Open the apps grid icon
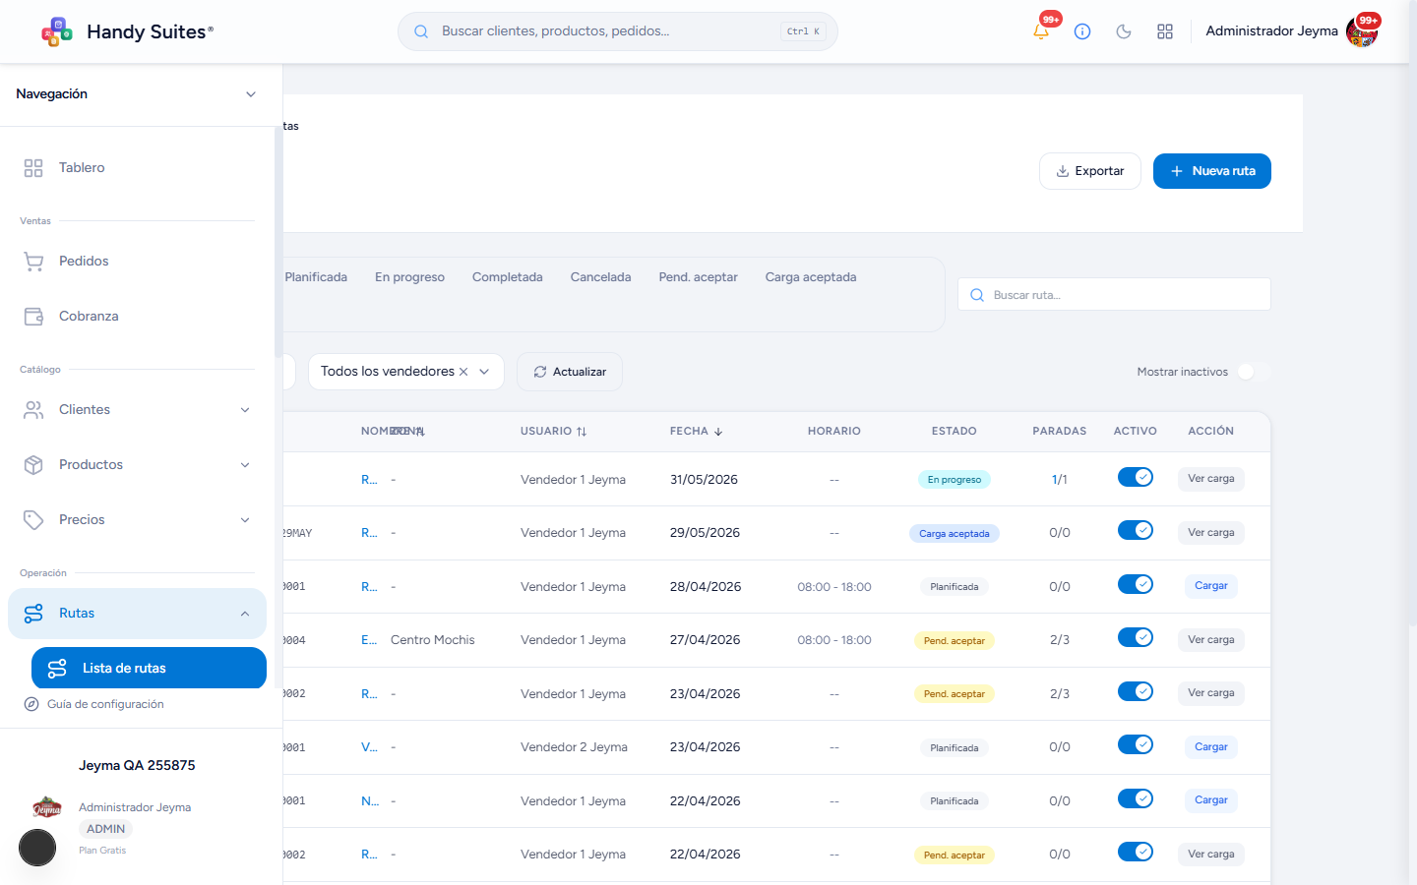The height and width of the screenshot is (885, 1417). coord(1165,31)
